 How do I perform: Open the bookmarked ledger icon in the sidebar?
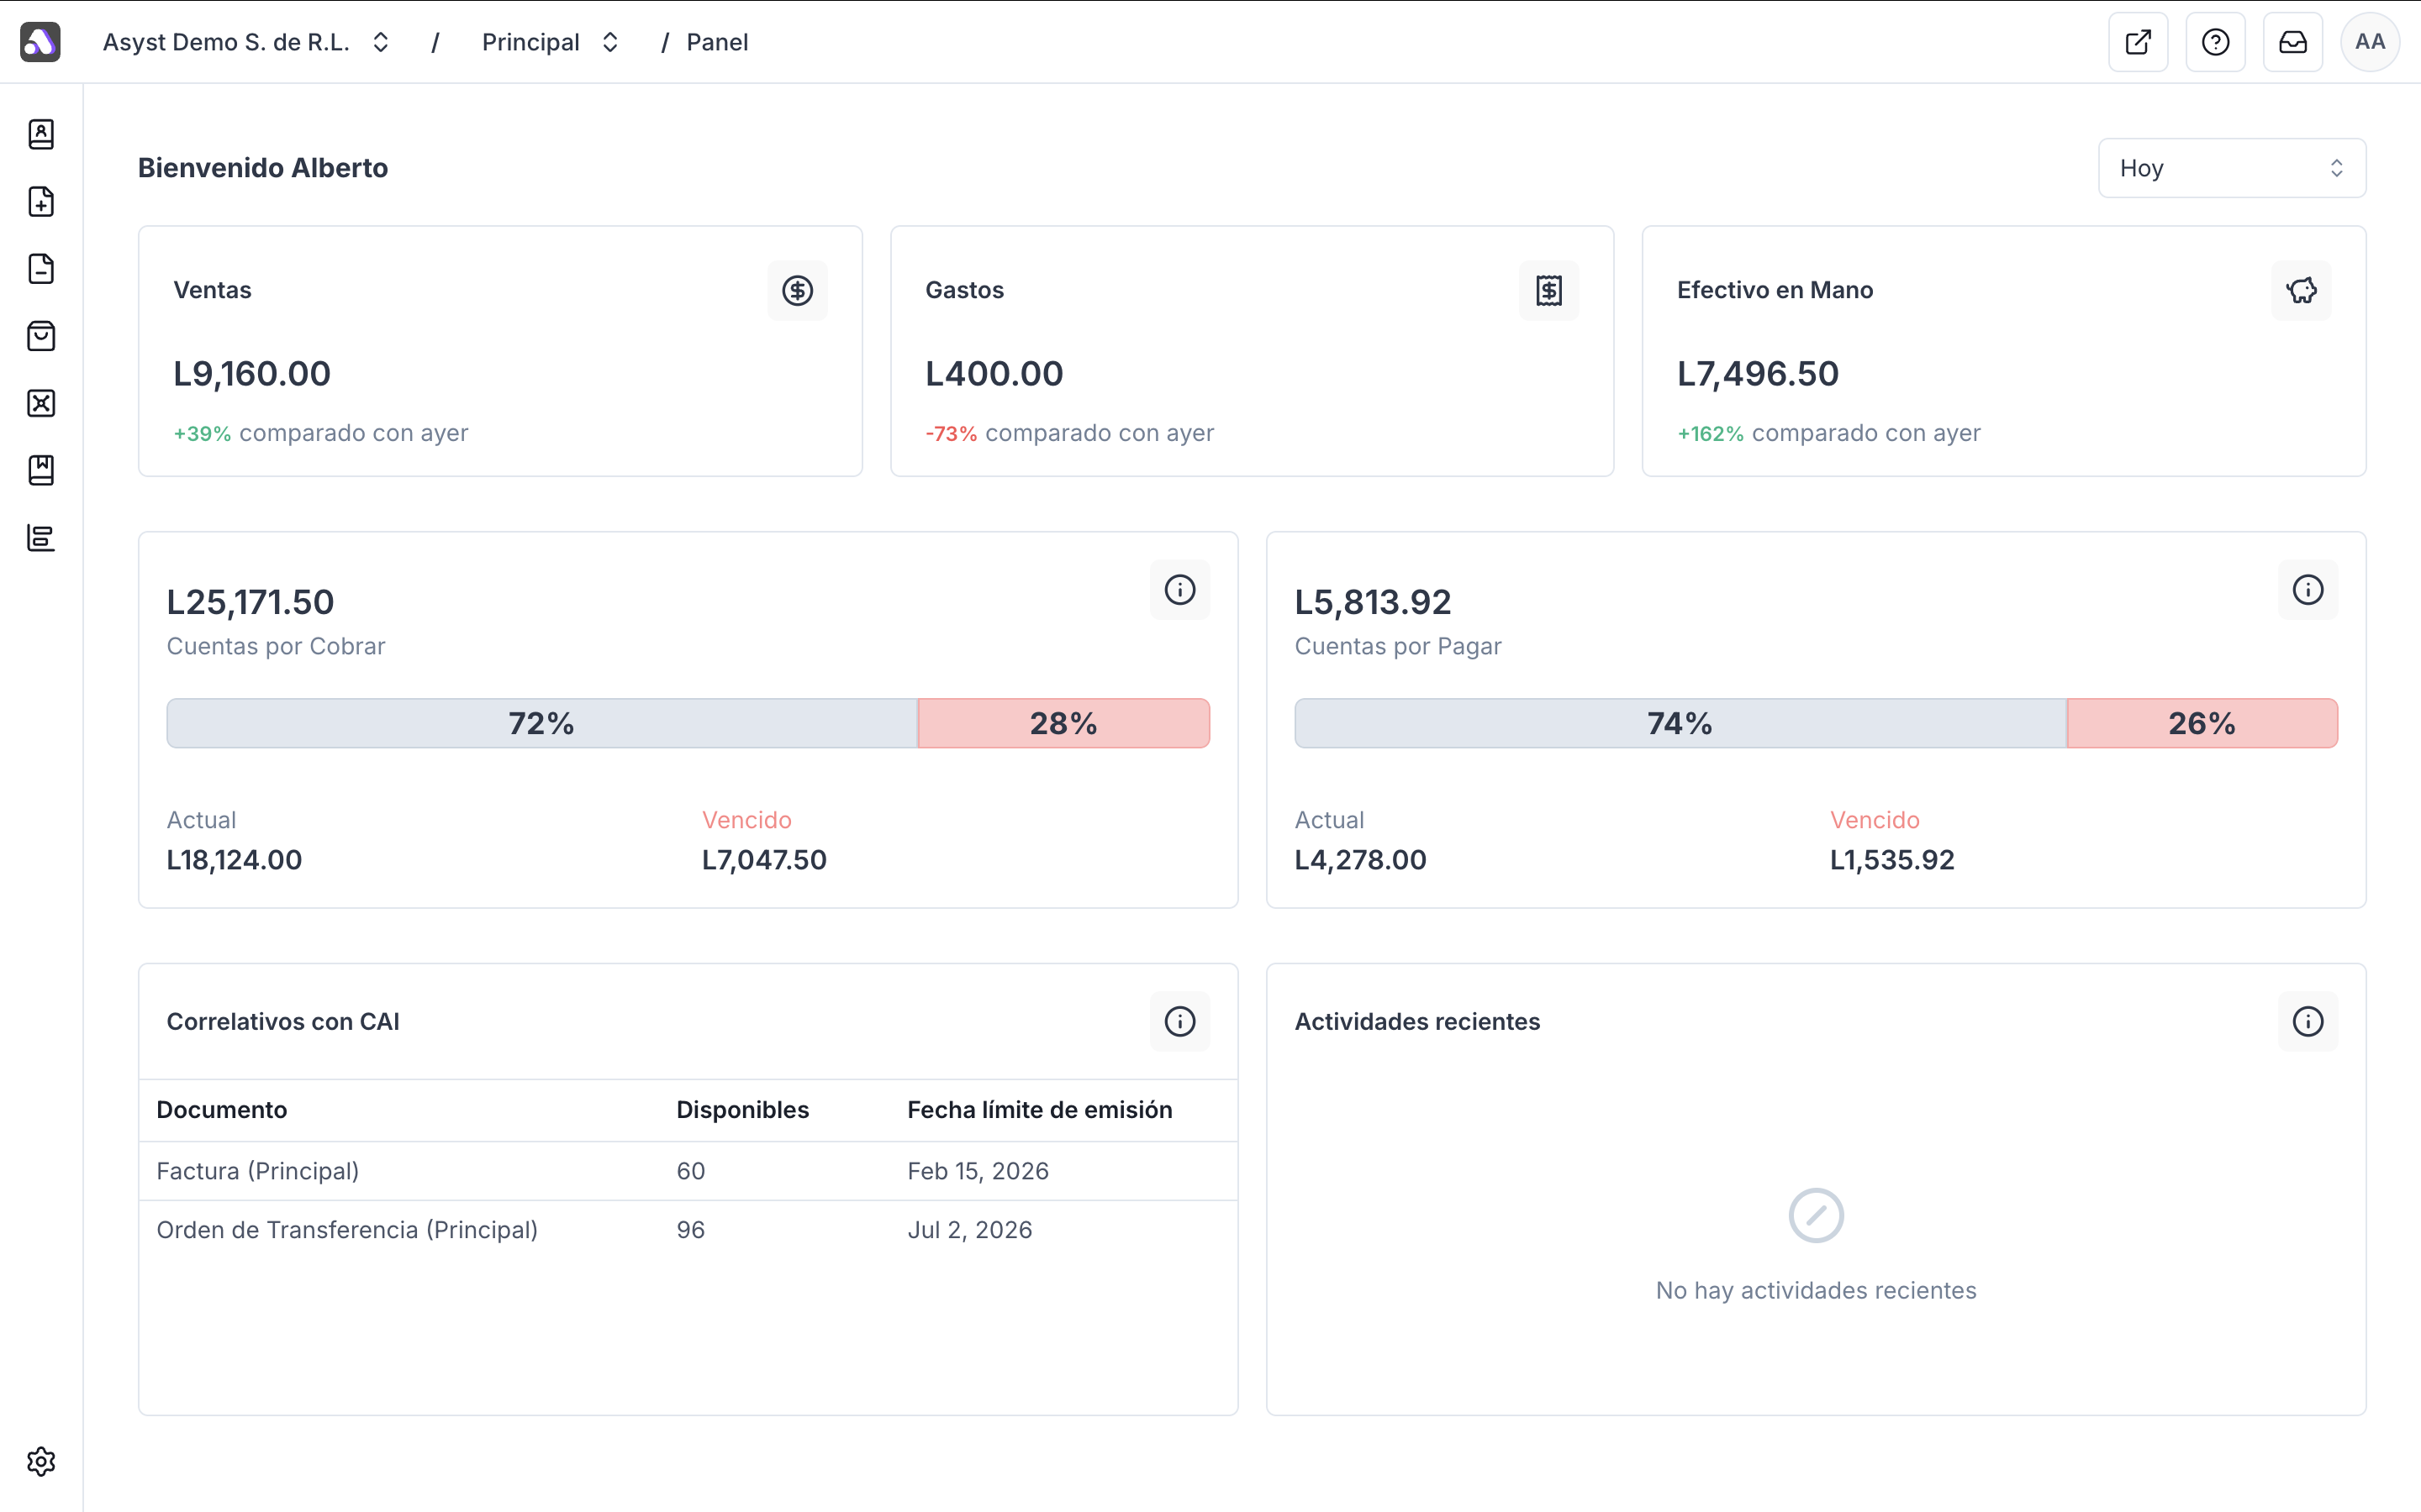click(41, 470)
